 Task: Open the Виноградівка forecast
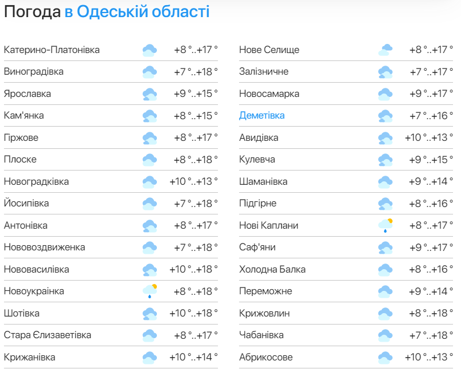[34, 72]
